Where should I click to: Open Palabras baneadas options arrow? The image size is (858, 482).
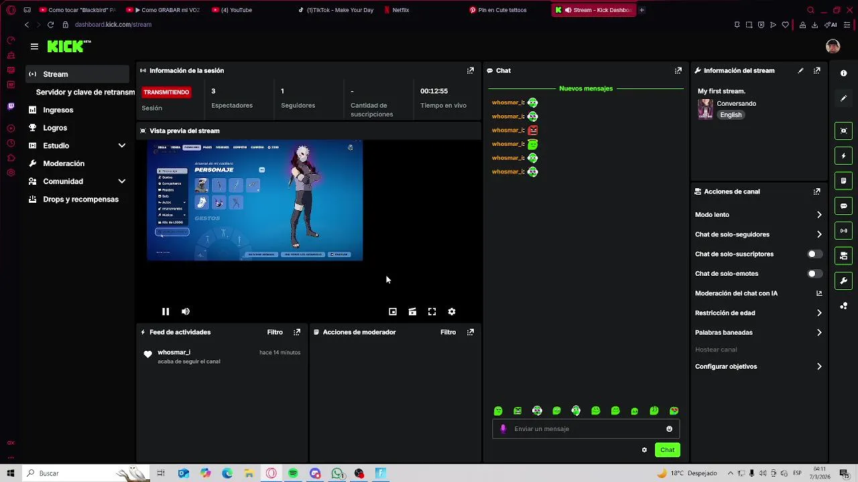[819, 332]
